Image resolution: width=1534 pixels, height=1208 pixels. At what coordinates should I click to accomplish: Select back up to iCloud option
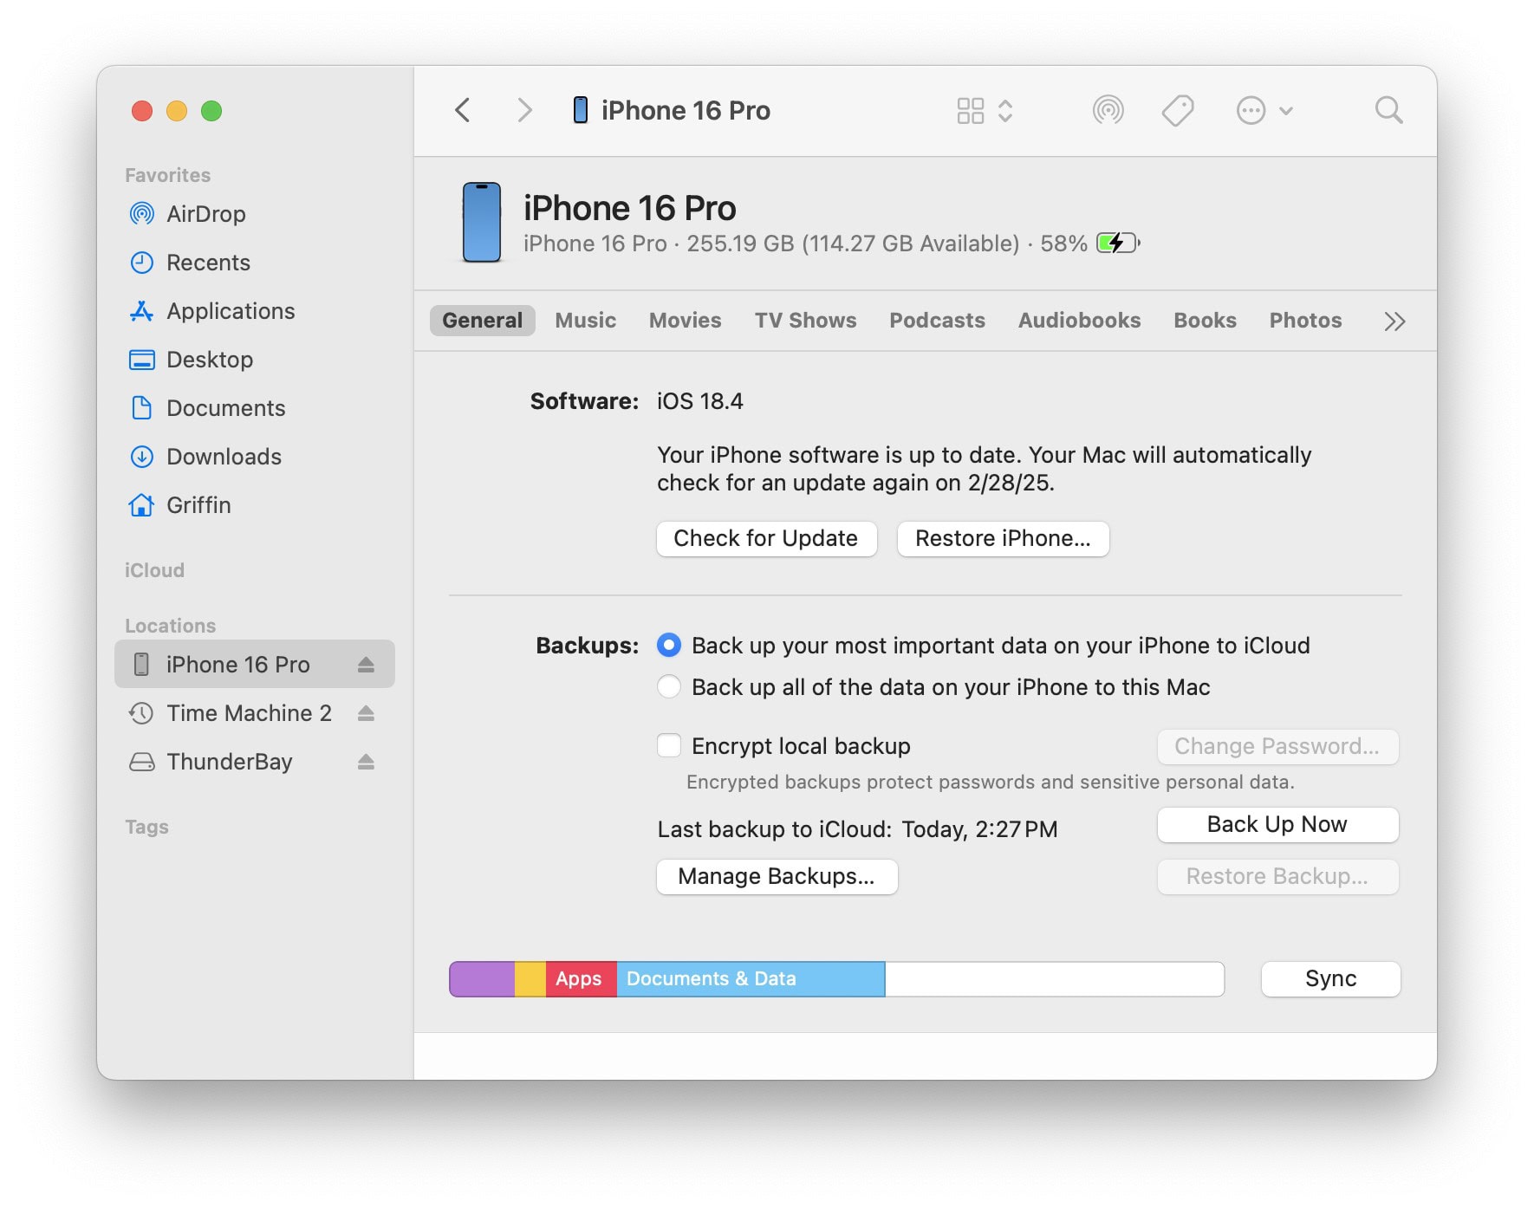coord(669,646)
